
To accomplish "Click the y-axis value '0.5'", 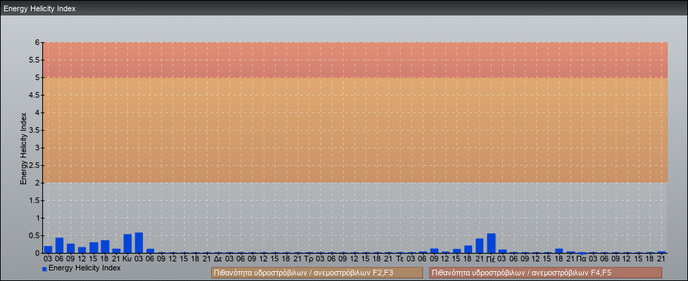I will pos(34,235).
